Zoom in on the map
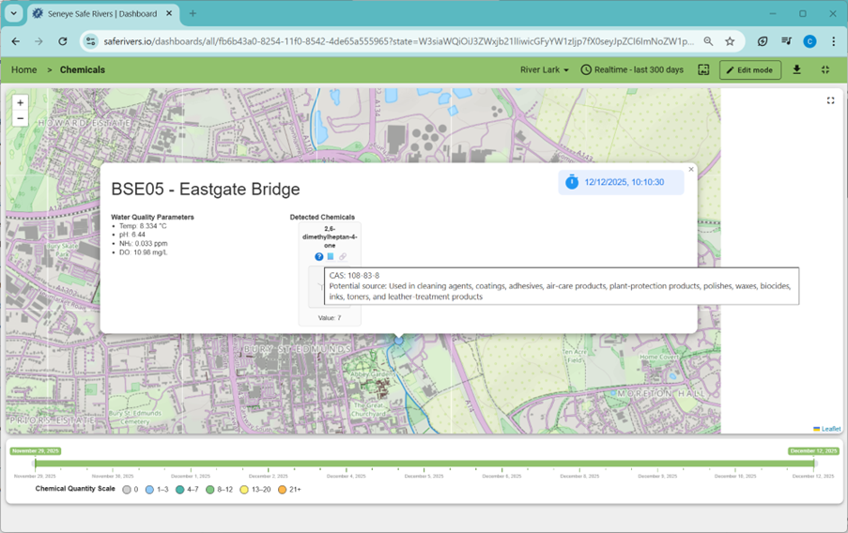Viewport: 848px width, 533px height. [x=20, y=102]
